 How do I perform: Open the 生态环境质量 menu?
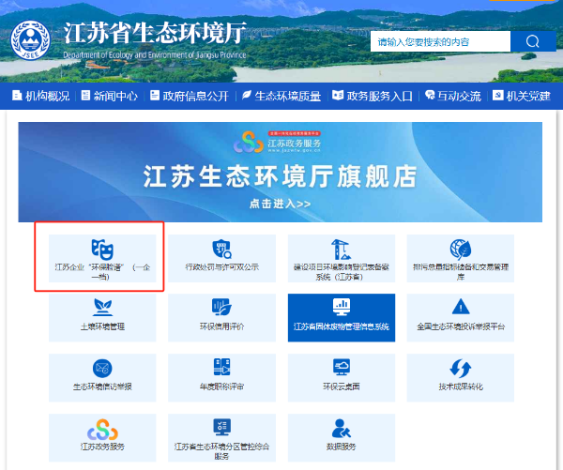click(x=288, y=96)
